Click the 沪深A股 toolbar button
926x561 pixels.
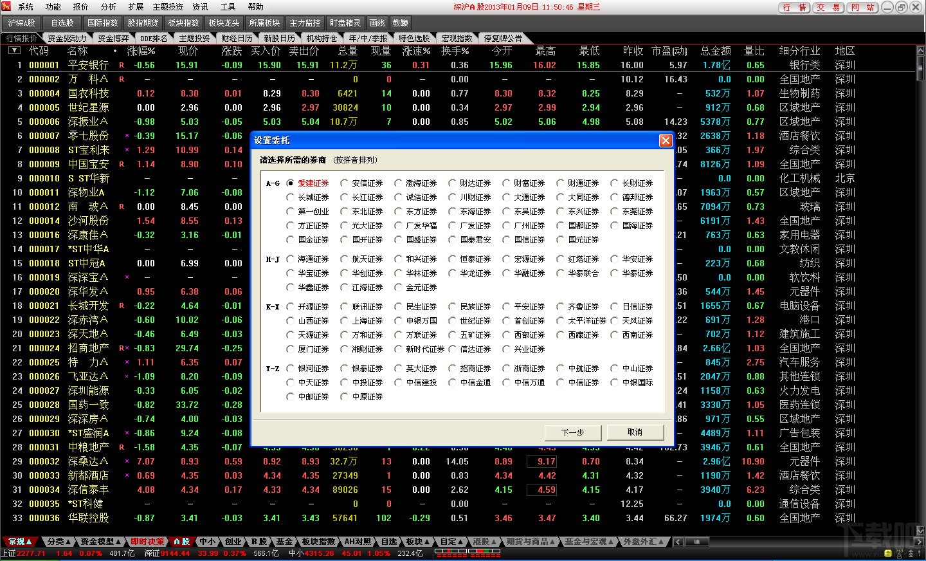tap(22, 23)
